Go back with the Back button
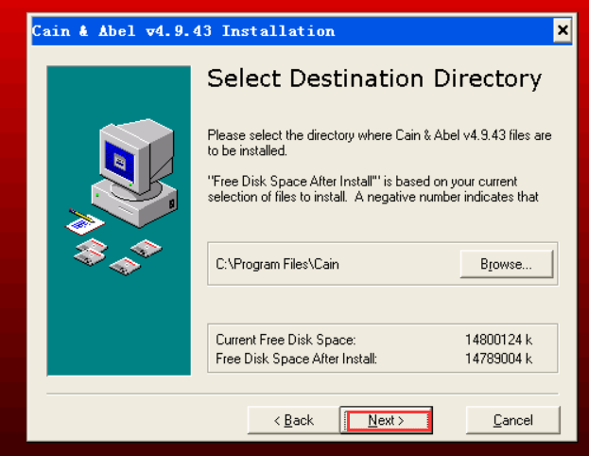Viewport: 589px width, 456px height. pyautogui.click(x=294, y=420)
